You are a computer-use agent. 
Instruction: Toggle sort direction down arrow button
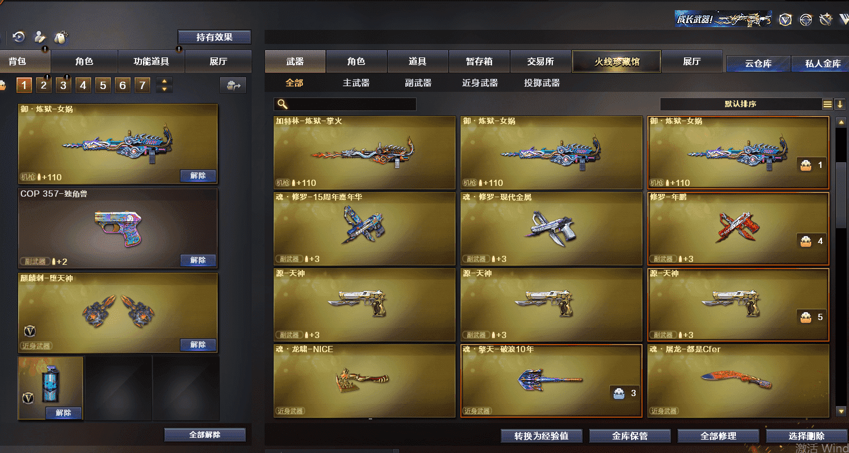839,104
